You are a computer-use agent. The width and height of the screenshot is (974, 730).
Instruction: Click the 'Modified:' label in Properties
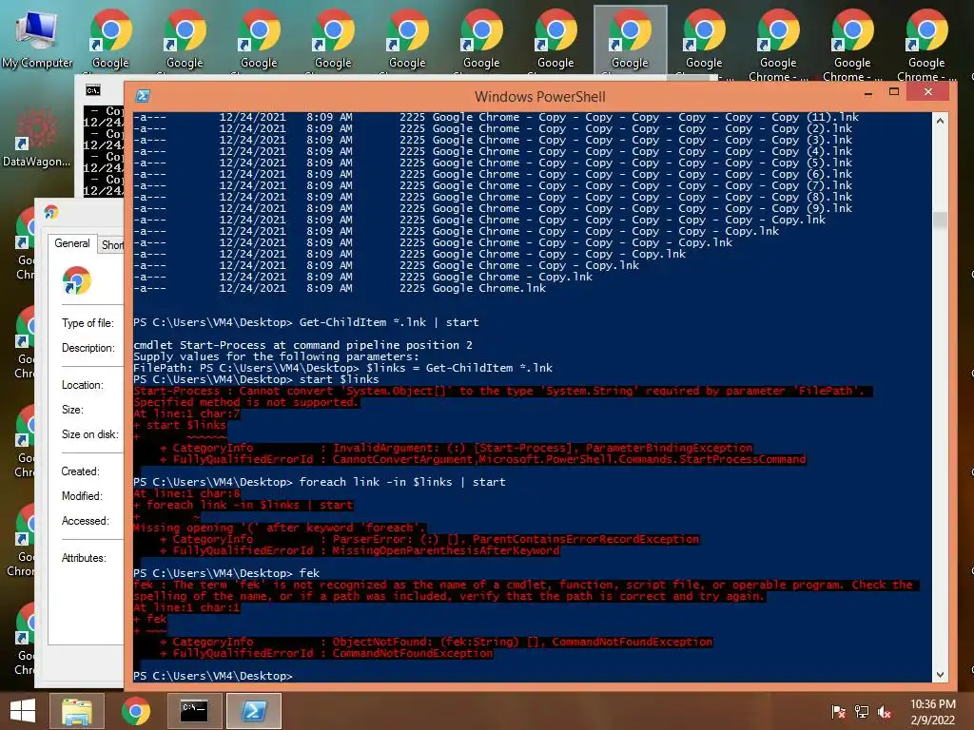click(x=82, y=496)
